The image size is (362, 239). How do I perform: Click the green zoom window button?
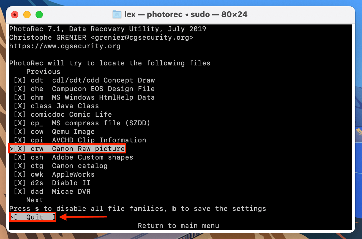(x=39, y=15)
